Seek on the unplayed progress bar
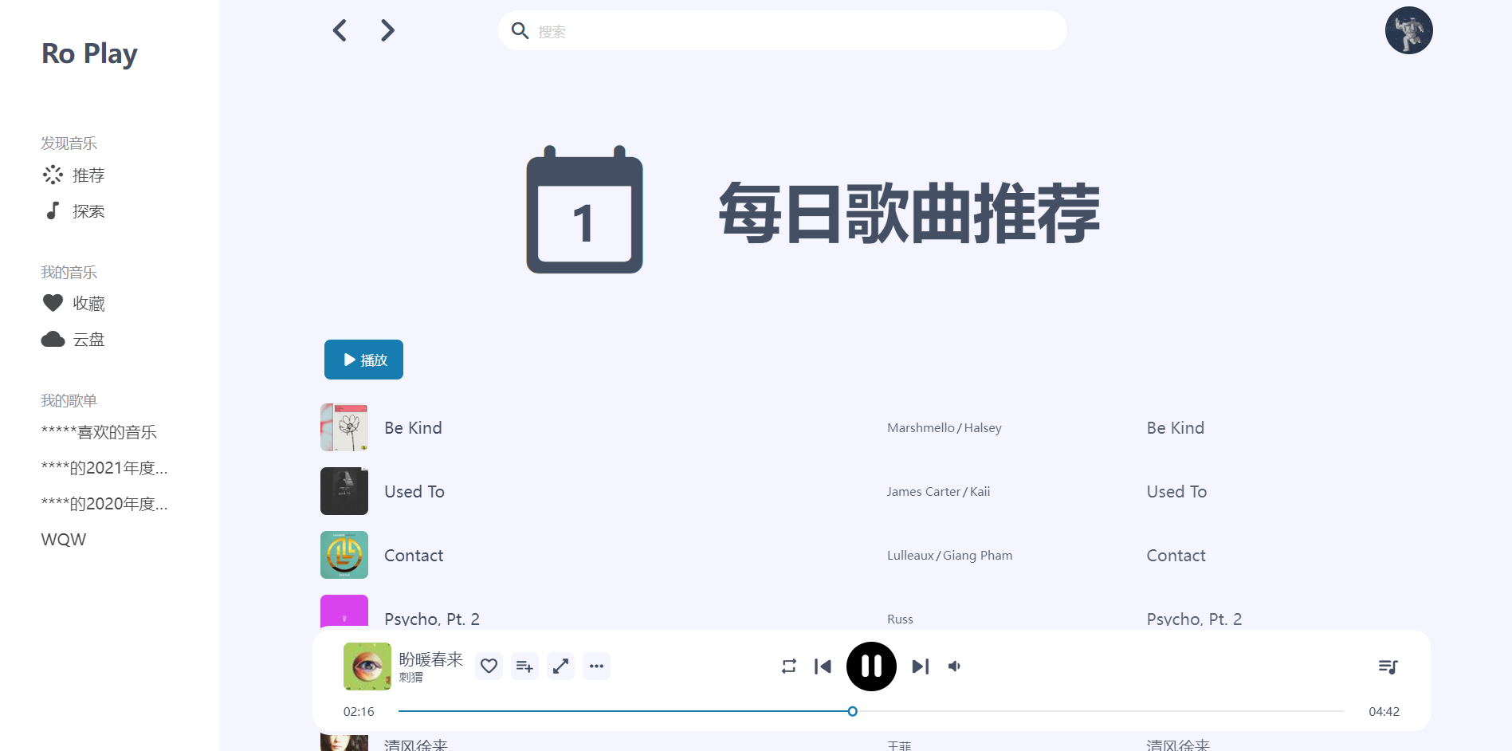The width and height of the screenshot is (1512, 751). pyautogui.click(x=1101, y=711)
